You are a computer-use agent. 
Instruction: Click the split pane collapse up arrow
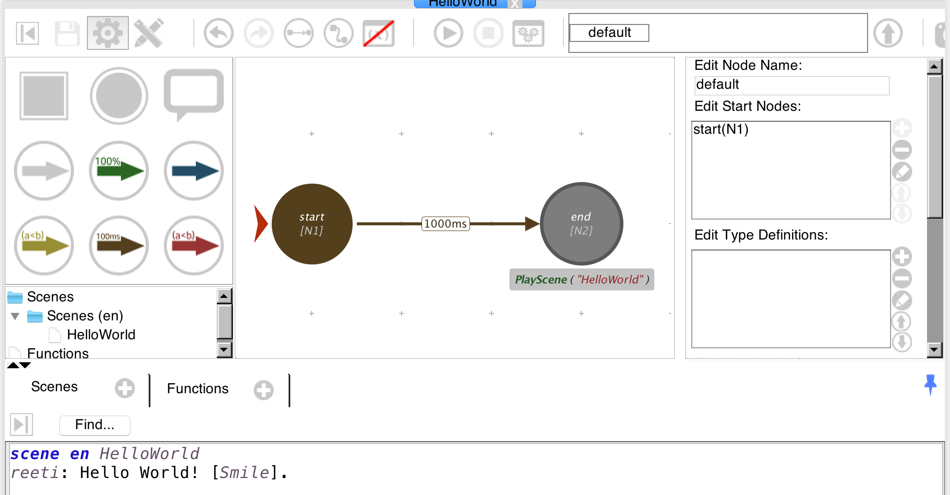(x=13, y=365)
